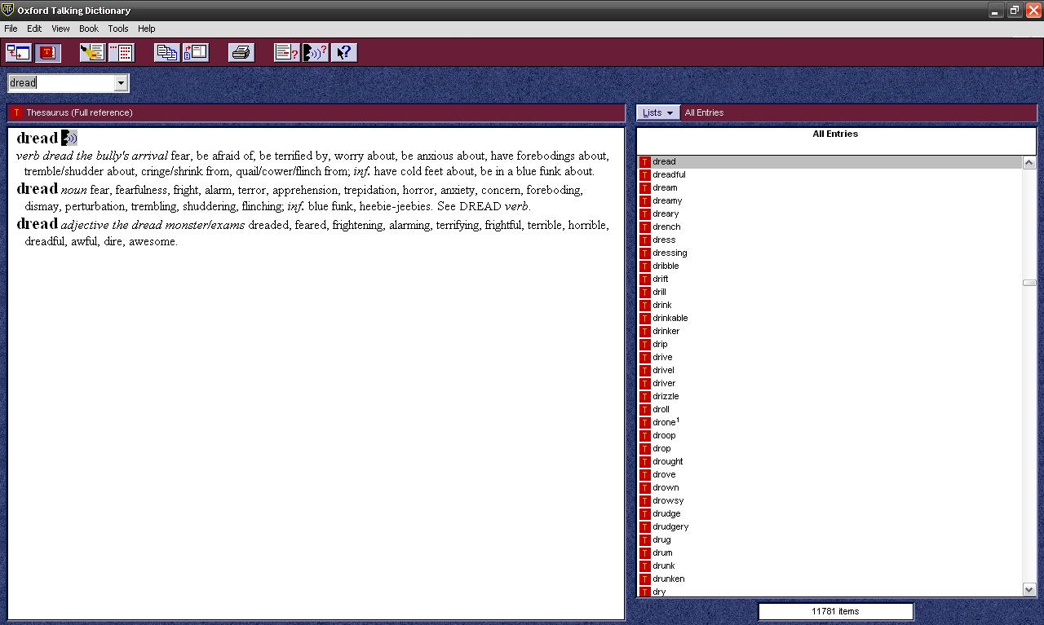This screenshot has width=1044, height=625.
Task: Select the red Thesaurus book toolbar icon
Action: click(x=47, y=53)
